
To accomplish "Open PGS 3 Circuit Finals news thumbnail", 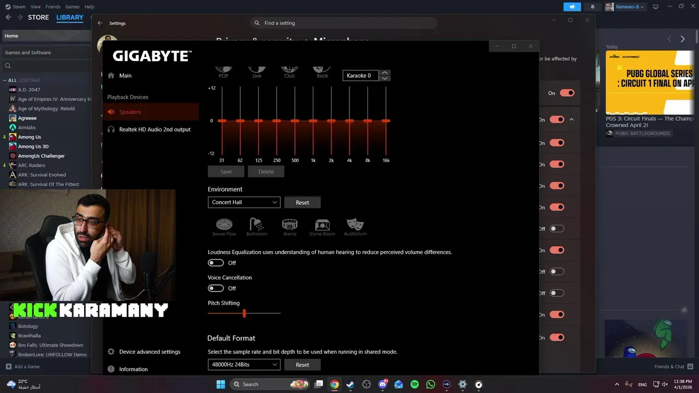I will [x=650, y=82].
